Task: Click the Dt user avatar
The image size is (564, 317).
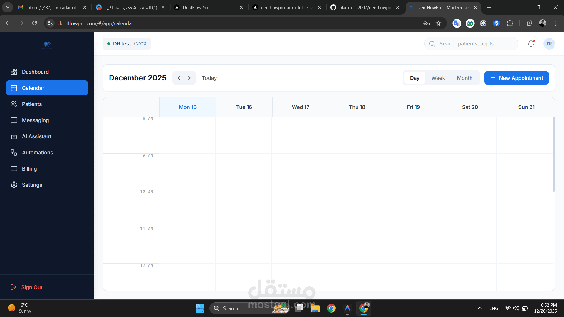Action: click(549, 44)
